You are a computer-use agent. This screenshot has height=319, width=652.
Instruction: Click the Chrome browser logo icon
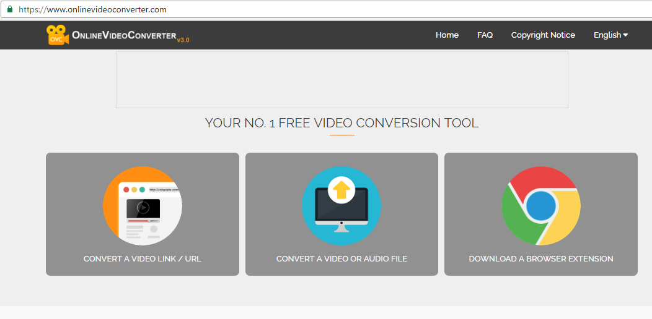[x=541, y=206]
